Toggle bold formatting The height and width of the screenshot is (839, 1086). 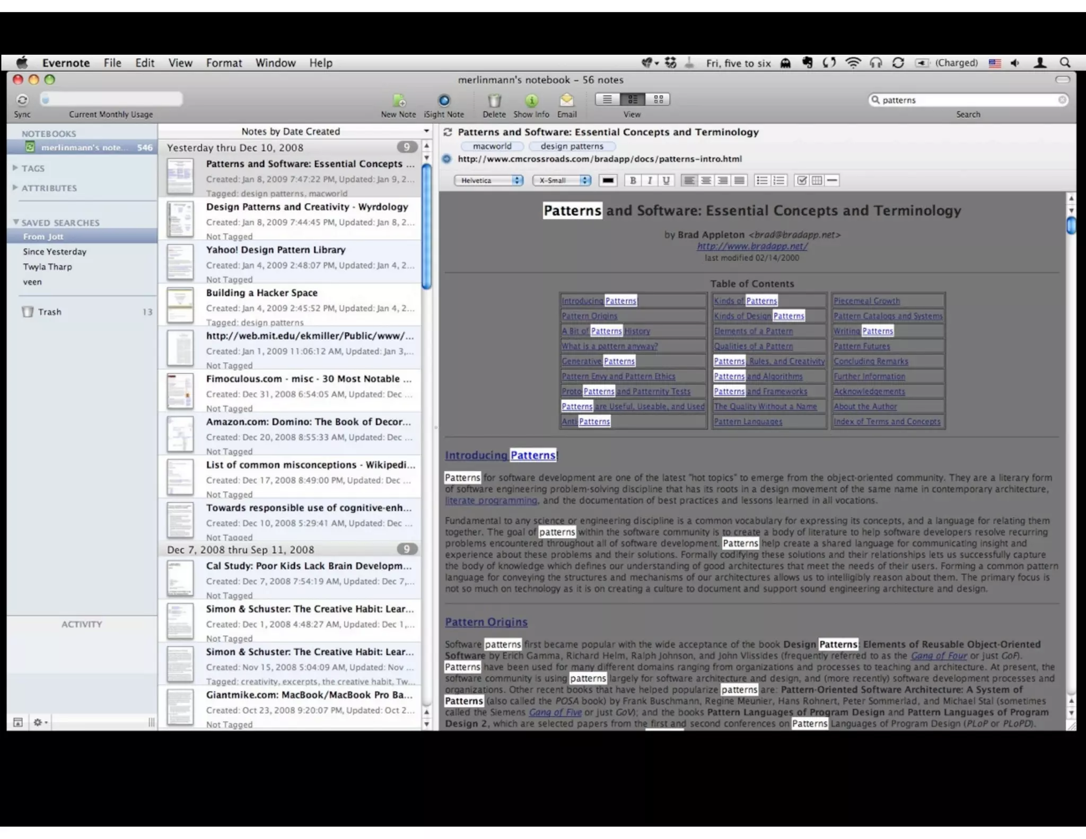pyautogui.click(x=633, y=180)
